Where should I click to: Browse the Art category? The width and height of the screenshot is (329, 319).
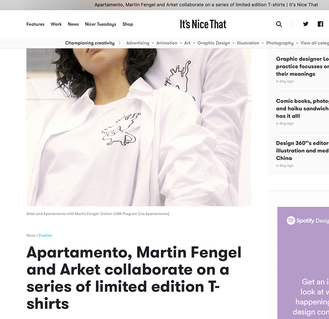(x=187, y=43)
